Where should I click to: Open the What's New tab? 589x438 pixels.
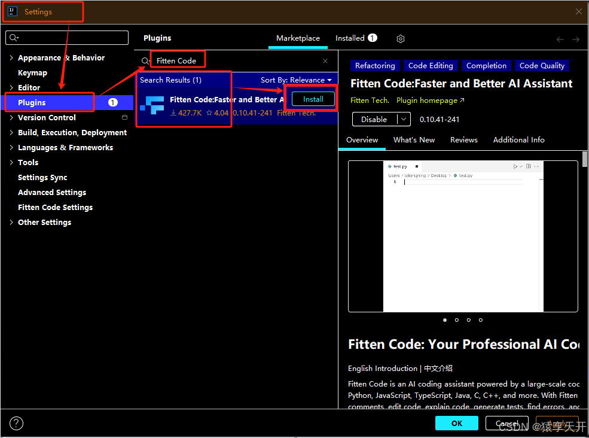414,140
